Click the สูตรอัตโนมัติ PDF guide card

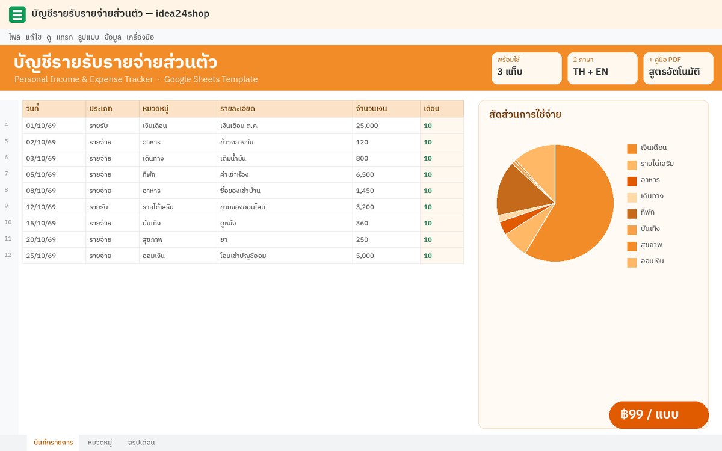tap(678, 68)
